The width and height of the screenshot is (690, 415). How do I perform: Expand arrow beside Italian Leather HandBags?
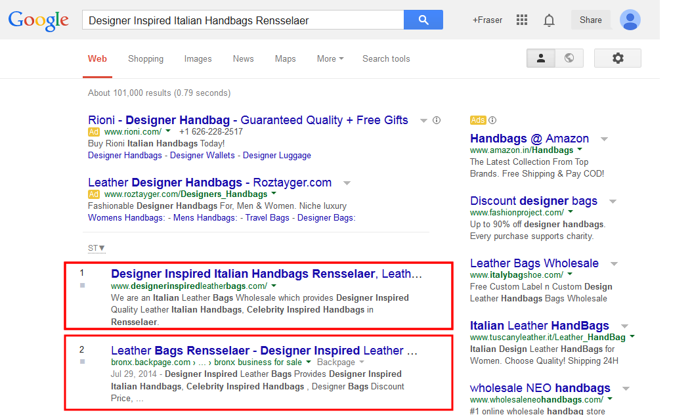(624, 326)
